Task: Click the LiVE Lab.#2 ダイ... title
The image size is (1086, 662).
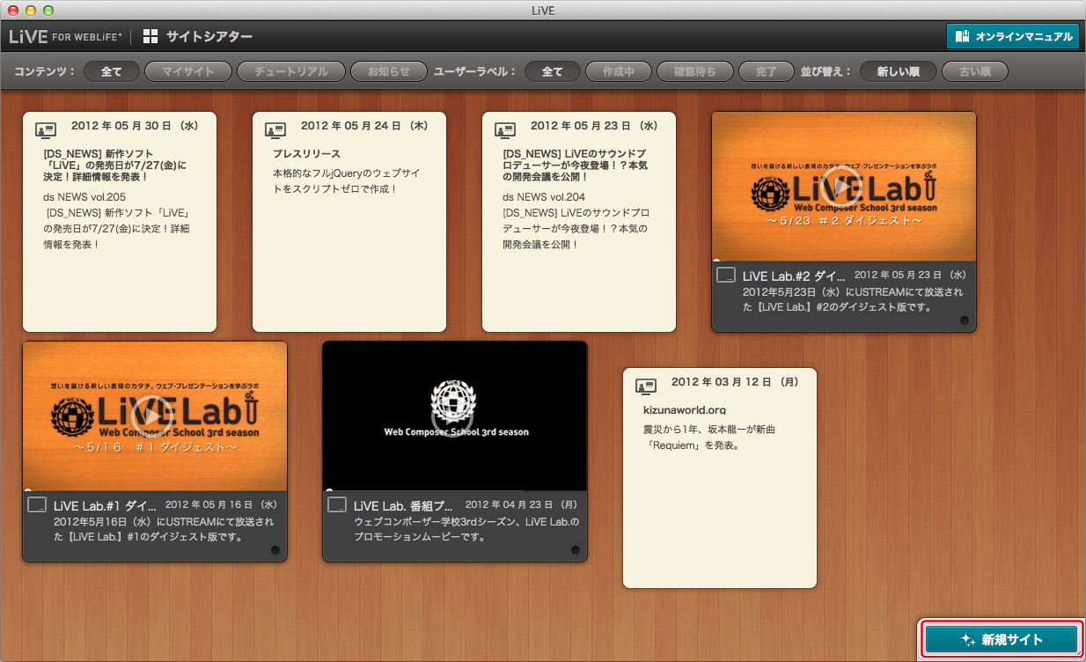Action: click(794, 276)
